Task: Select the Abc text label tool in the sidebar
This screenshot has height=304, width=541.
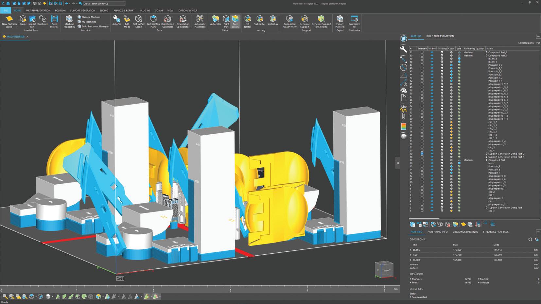Action: [x=404, y=107]
